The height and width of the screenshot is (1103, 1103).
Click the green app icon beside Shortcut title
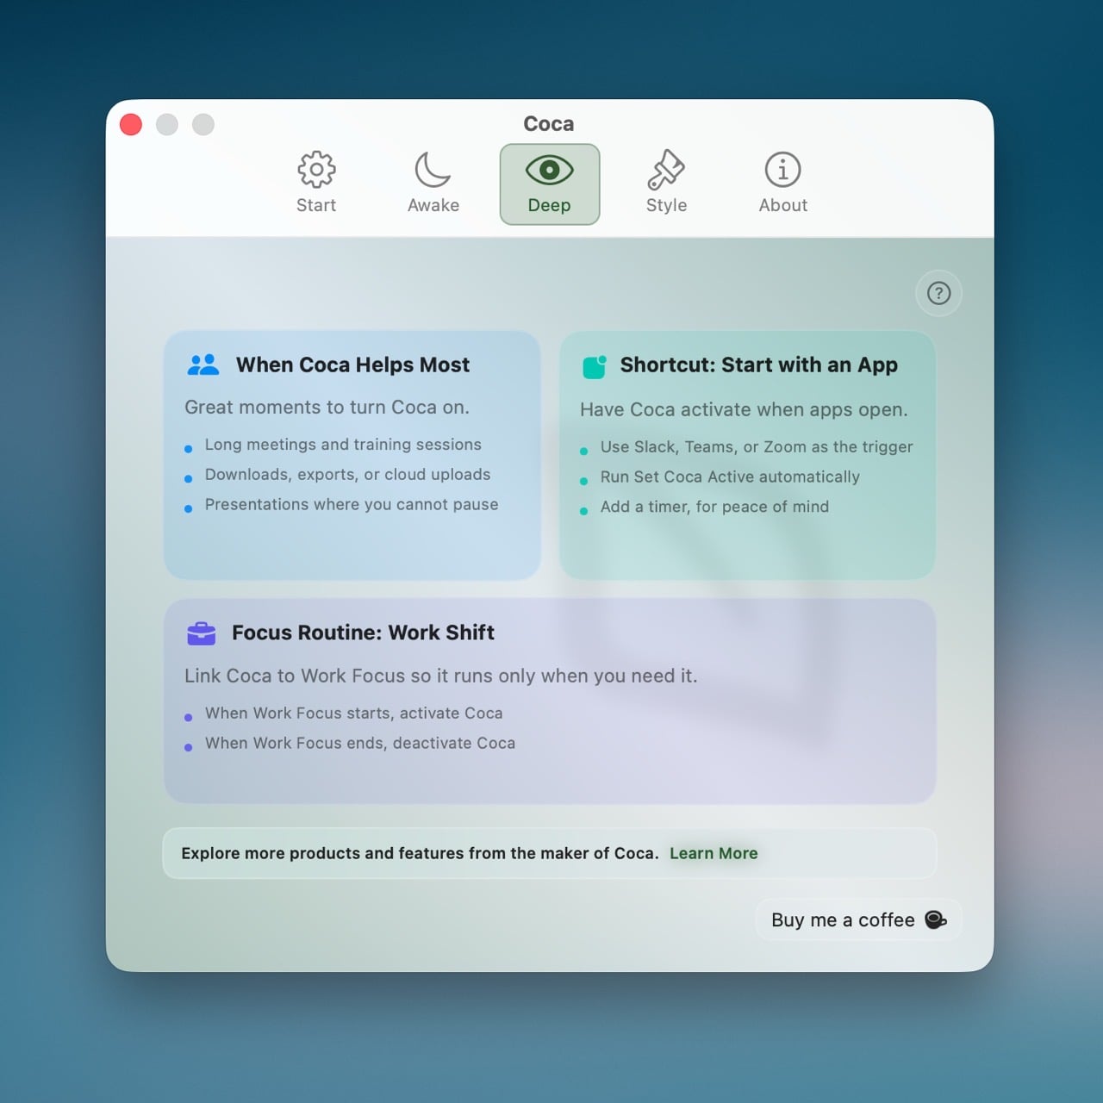pos(595,366)
